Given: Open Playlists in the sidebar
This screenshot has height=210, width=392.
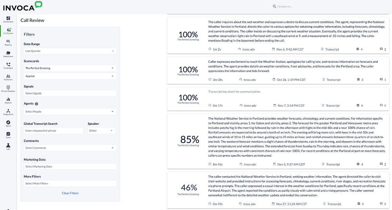Looking at the screenshot, I should click(x=8, y=42).
